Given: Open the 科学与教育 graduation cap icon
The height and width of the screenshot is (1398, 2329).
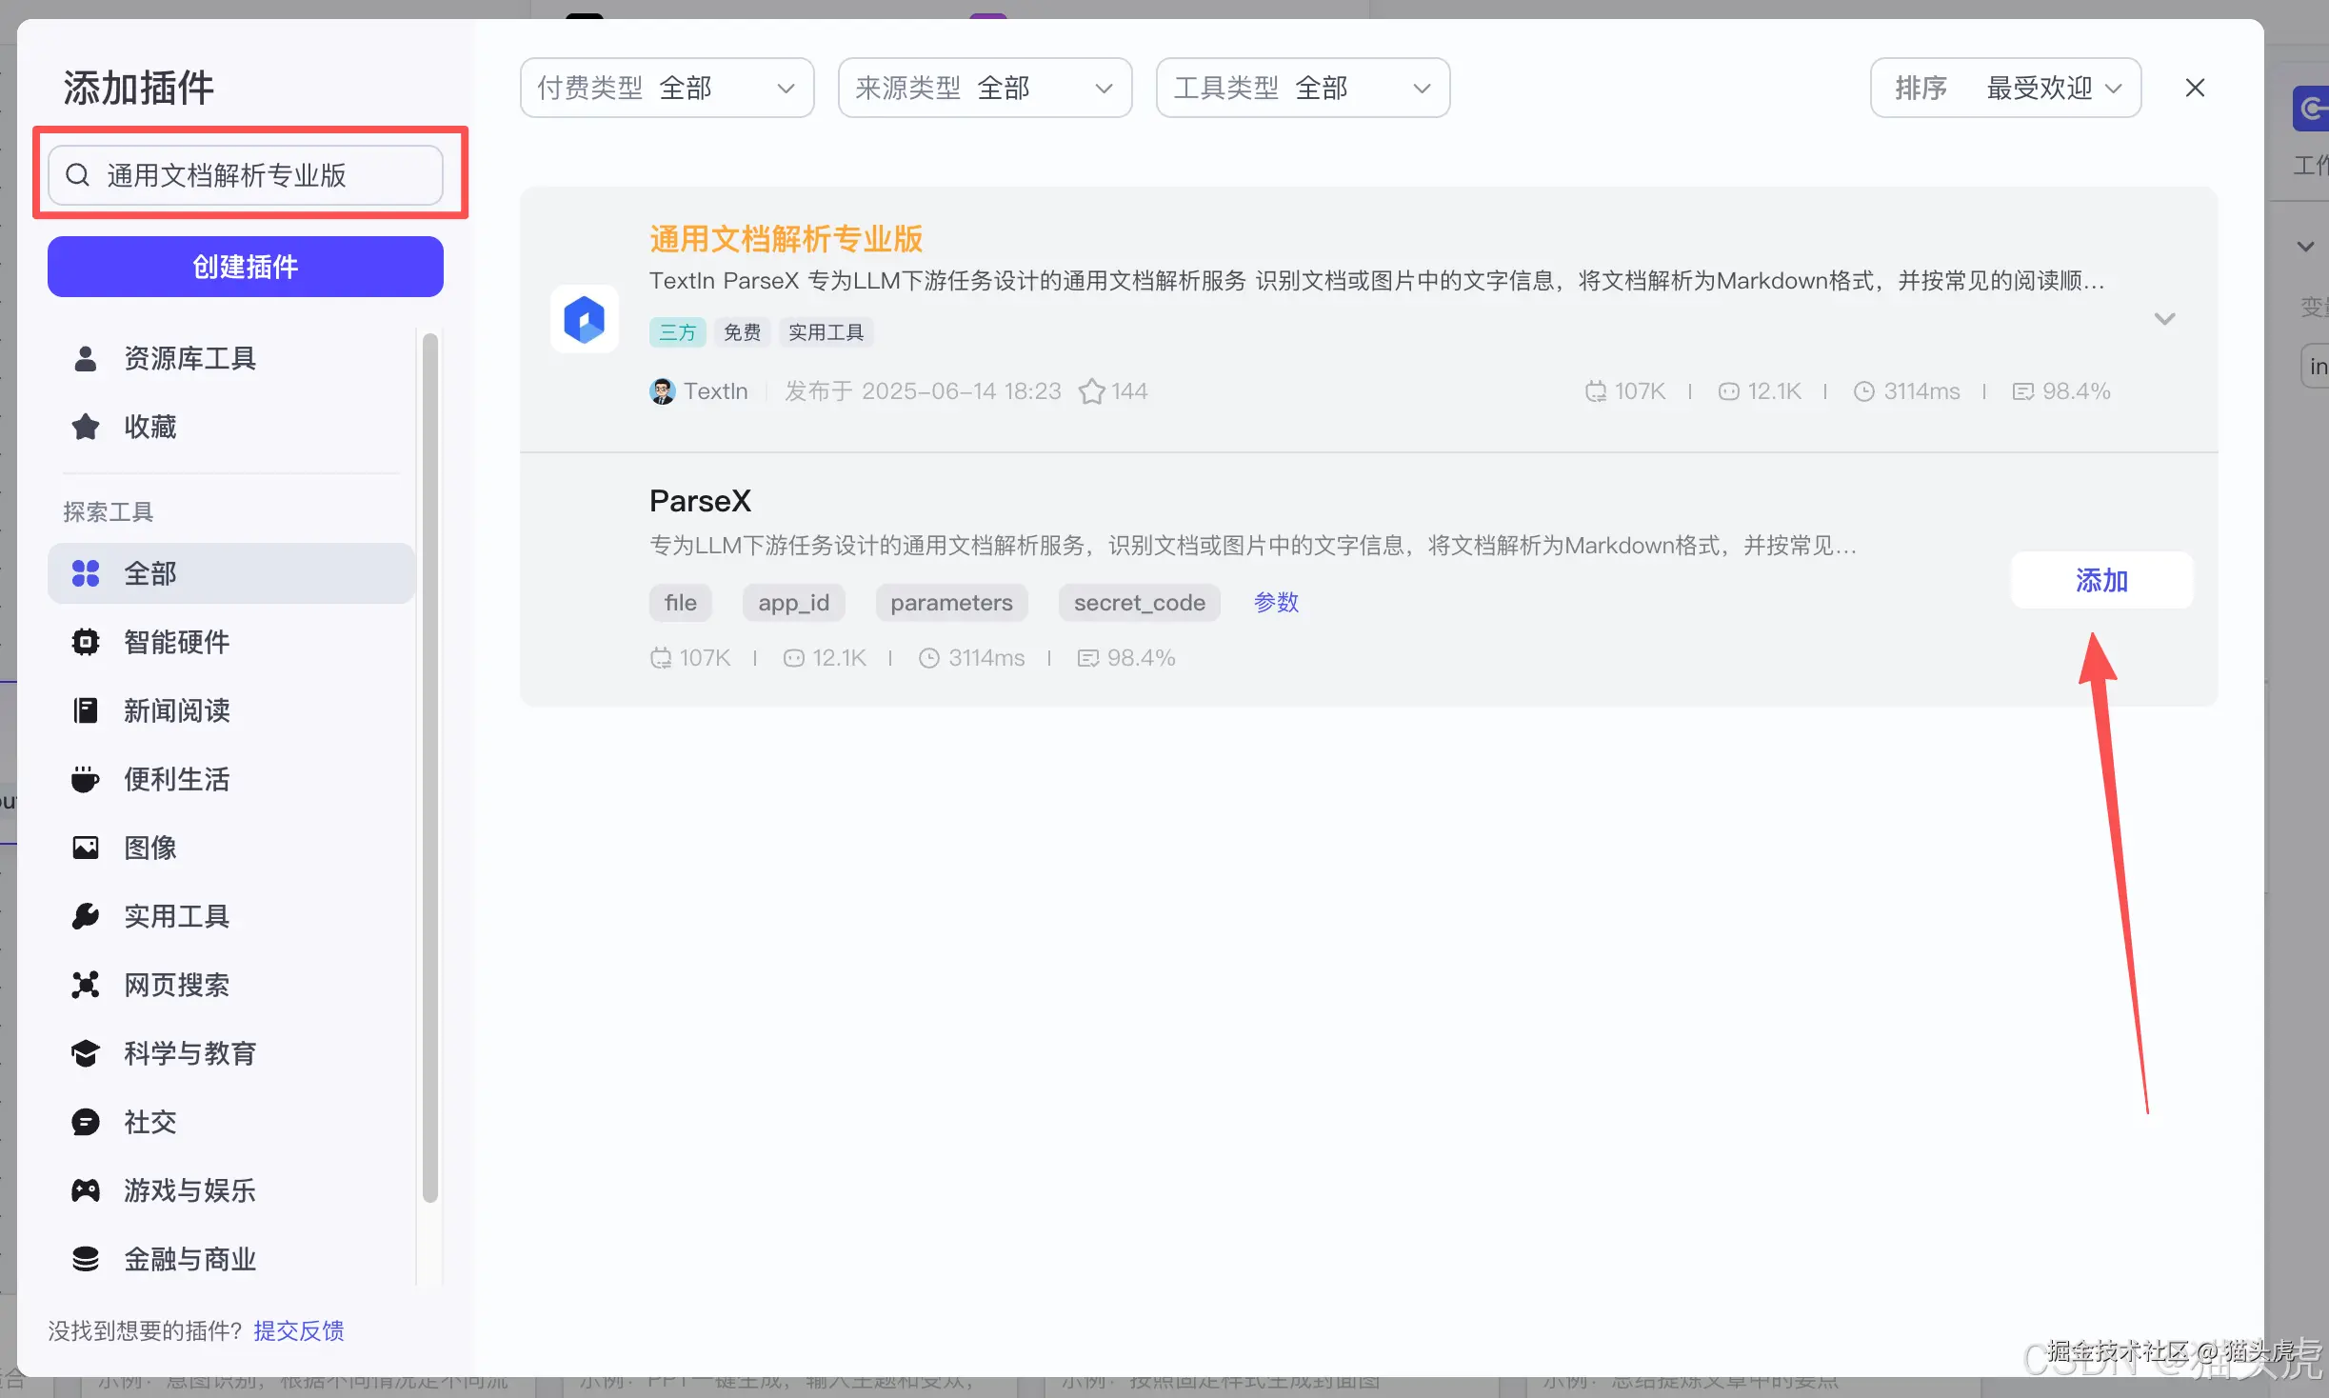Looking at the screenshot, I should tap(85, 1053).
